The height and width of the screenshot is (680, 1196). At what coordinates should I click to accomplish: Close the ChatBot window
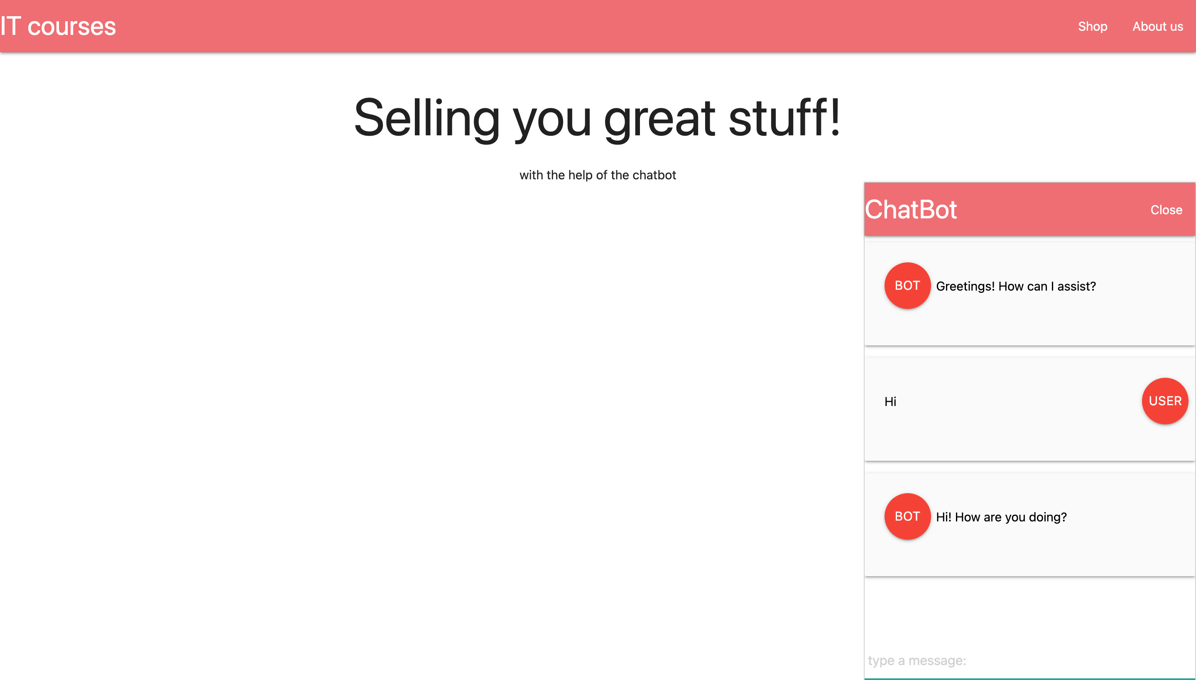[x=1167, y=210]
